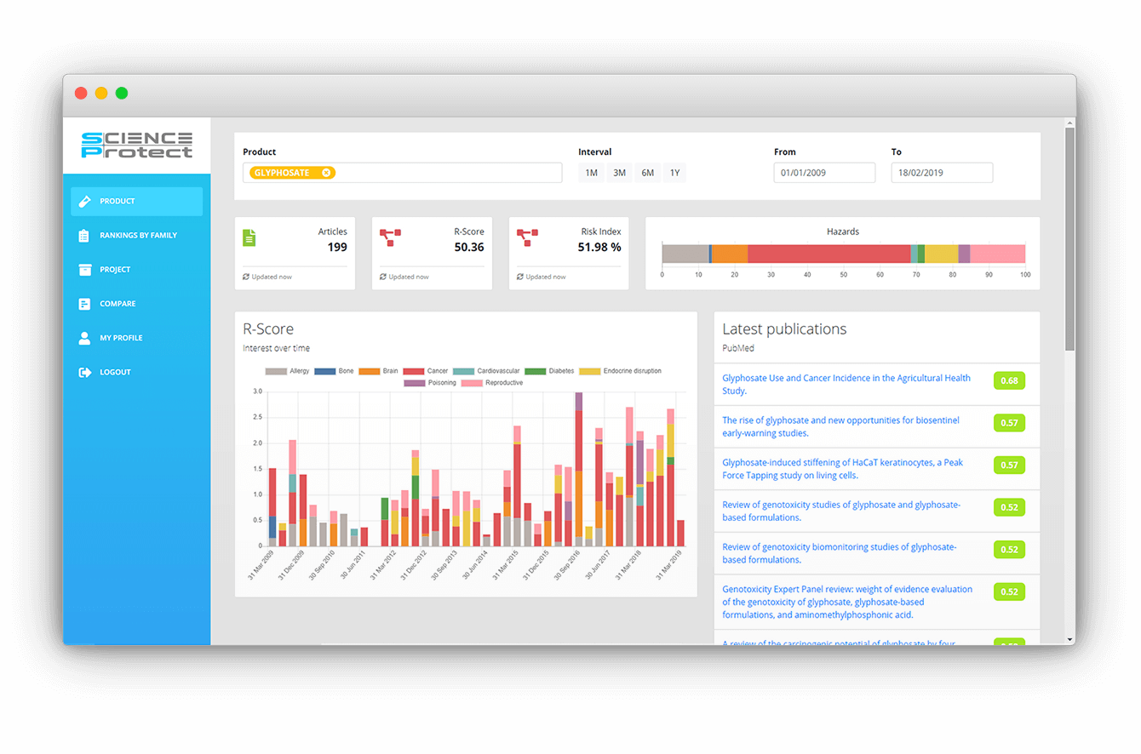Toggle Reproductive series in chart legend

pyautogui.click(x=492, y=383)
